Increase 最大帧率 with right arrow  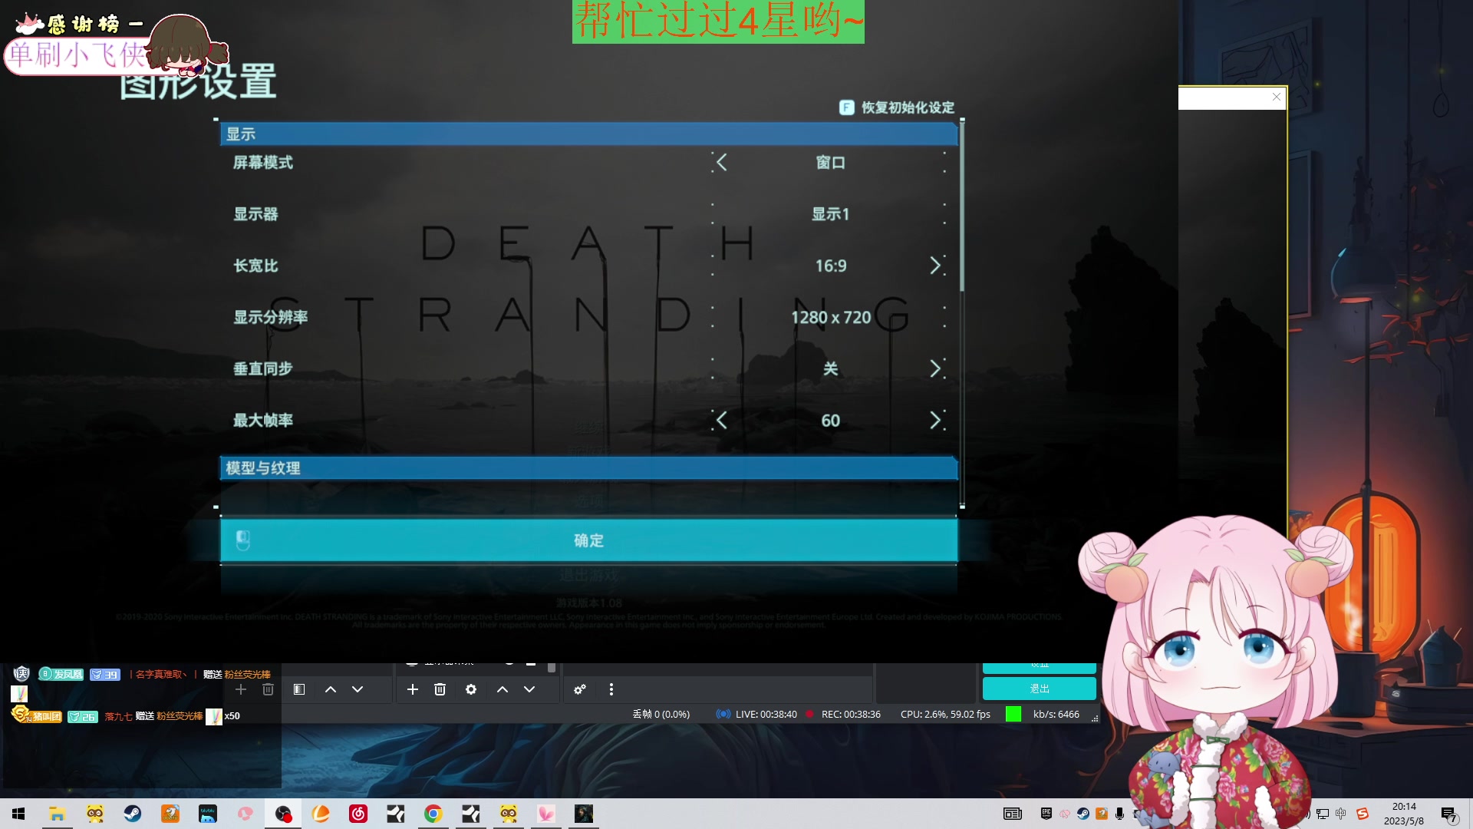[935, 420]
